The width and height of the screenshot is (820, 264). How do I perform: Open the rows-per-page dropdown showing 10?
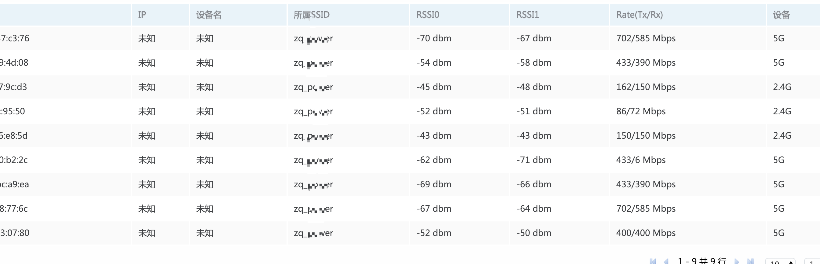(780, 261)
